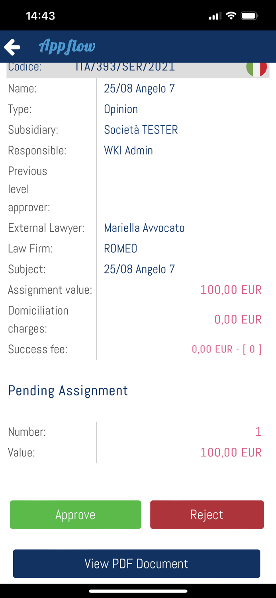
Task: Tap the code ITA/393/SER/2021
Action: pyautogui.click(x=125, y=66)
